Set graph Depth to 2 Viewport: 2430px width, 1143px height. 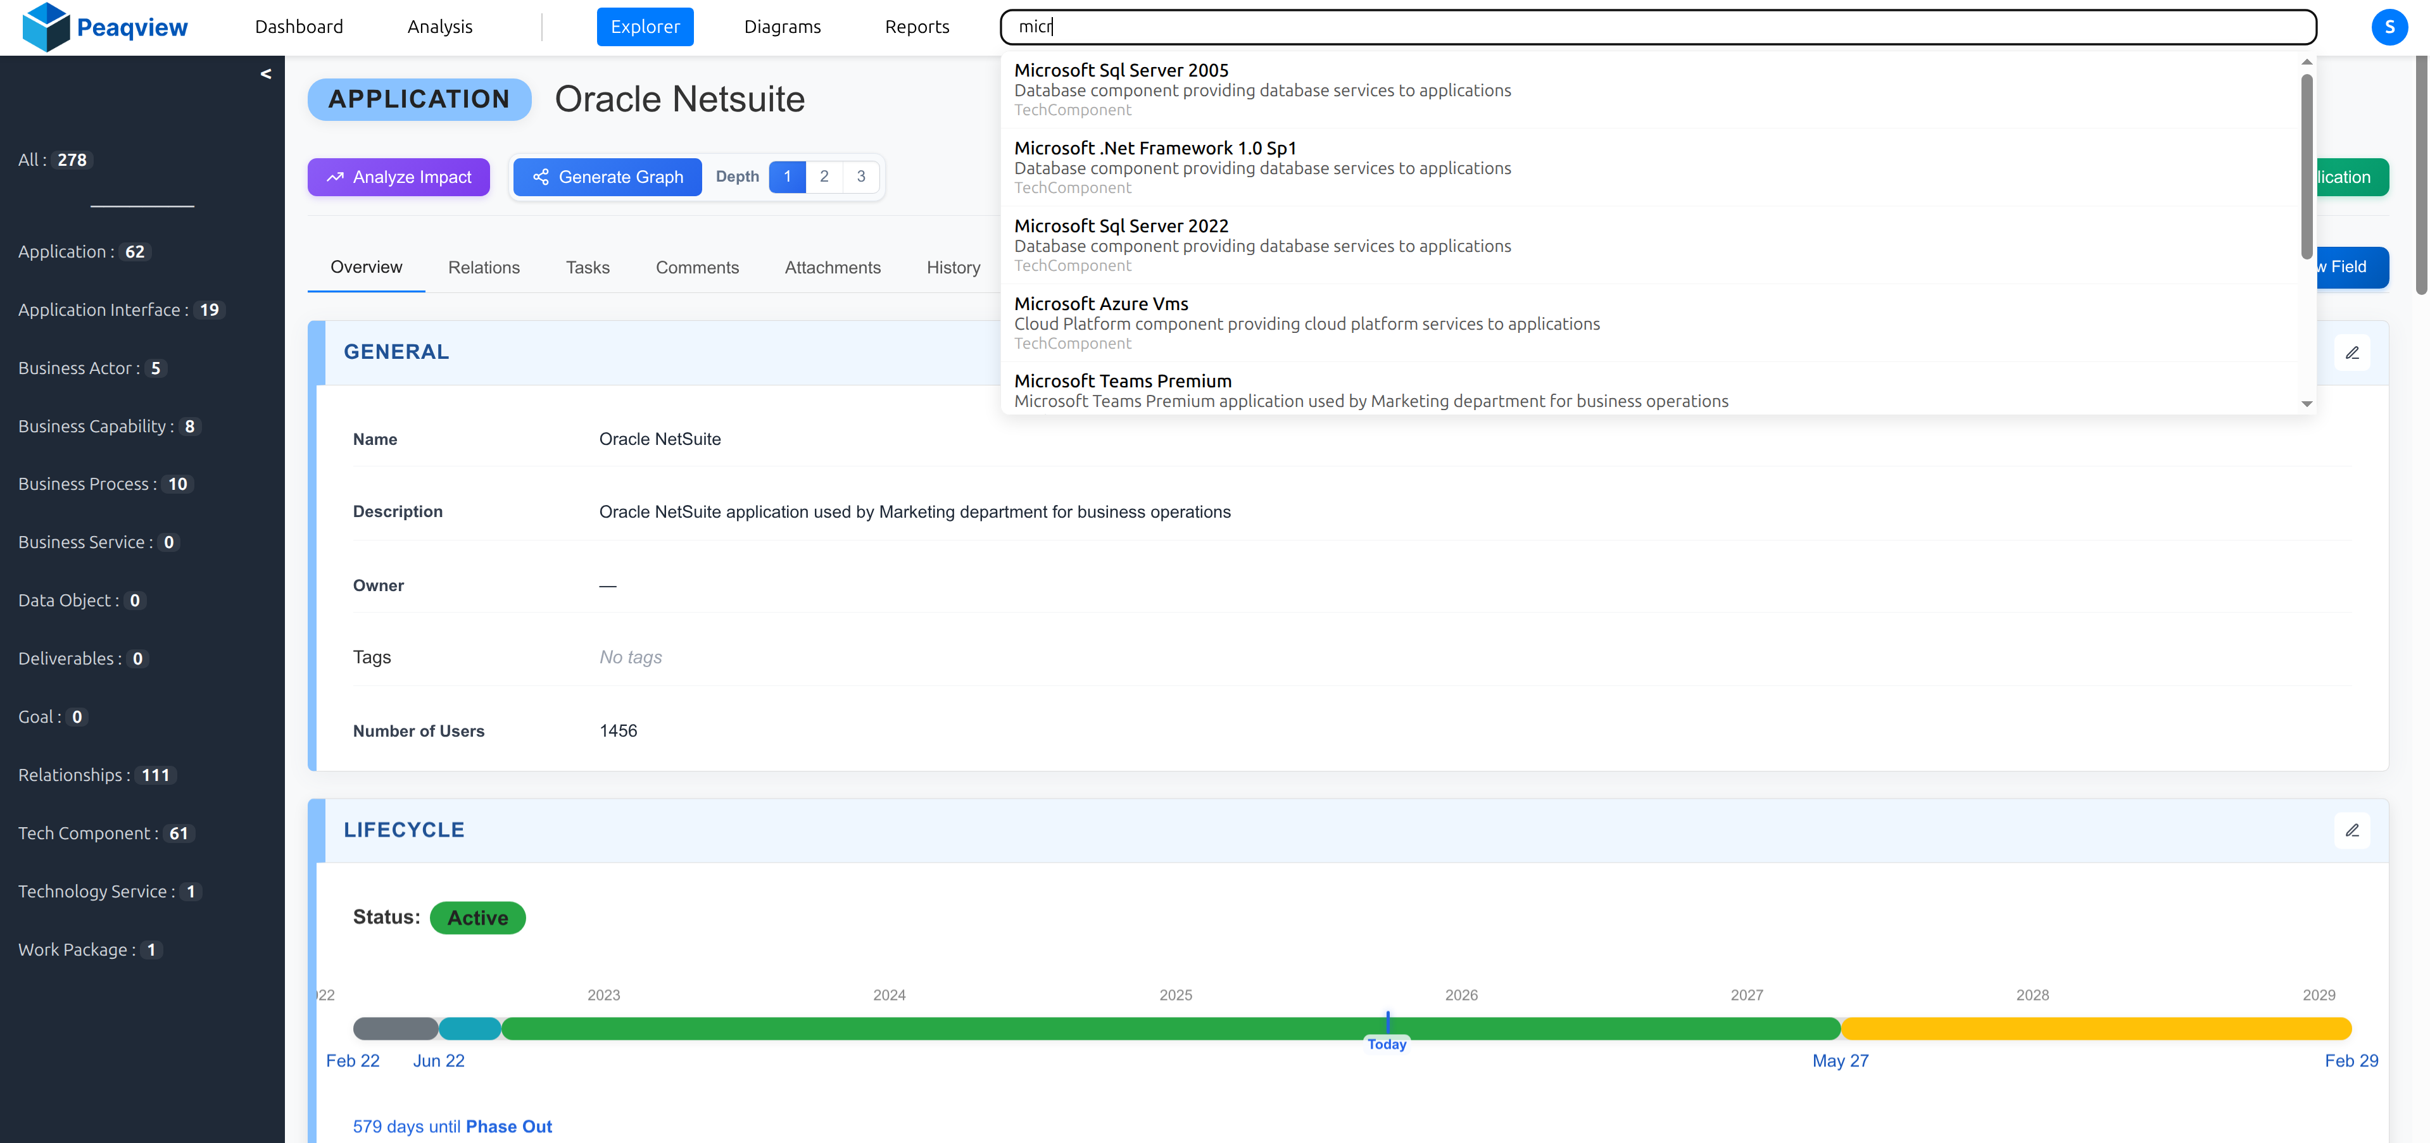click(x=824, y=177)
